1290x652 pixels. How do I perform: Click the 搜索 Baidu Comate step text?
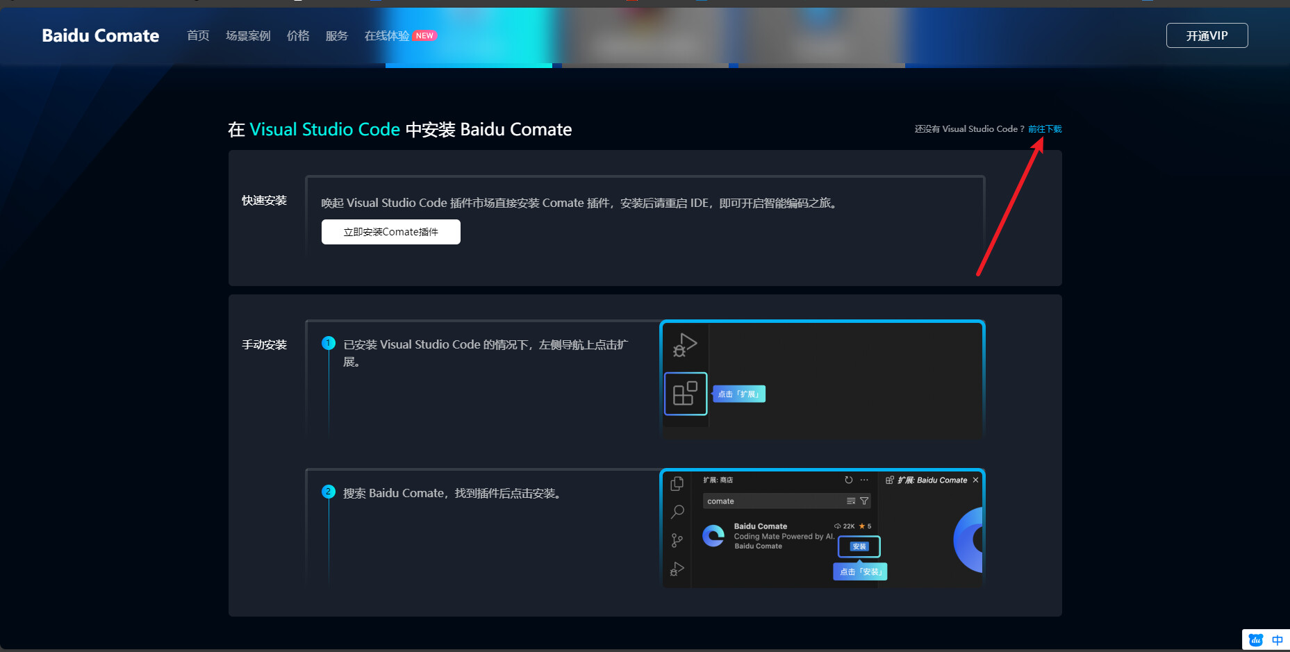pyautogui.click(x=453, y=493)
